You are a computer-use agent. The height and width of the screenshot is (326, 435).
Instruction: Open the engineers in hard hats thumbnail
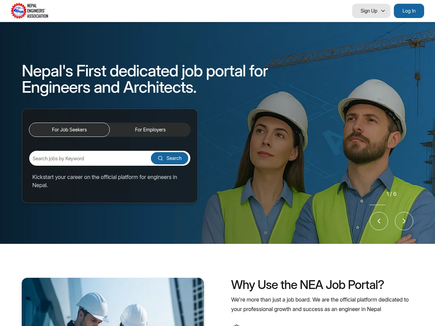[x=113, y=302]
